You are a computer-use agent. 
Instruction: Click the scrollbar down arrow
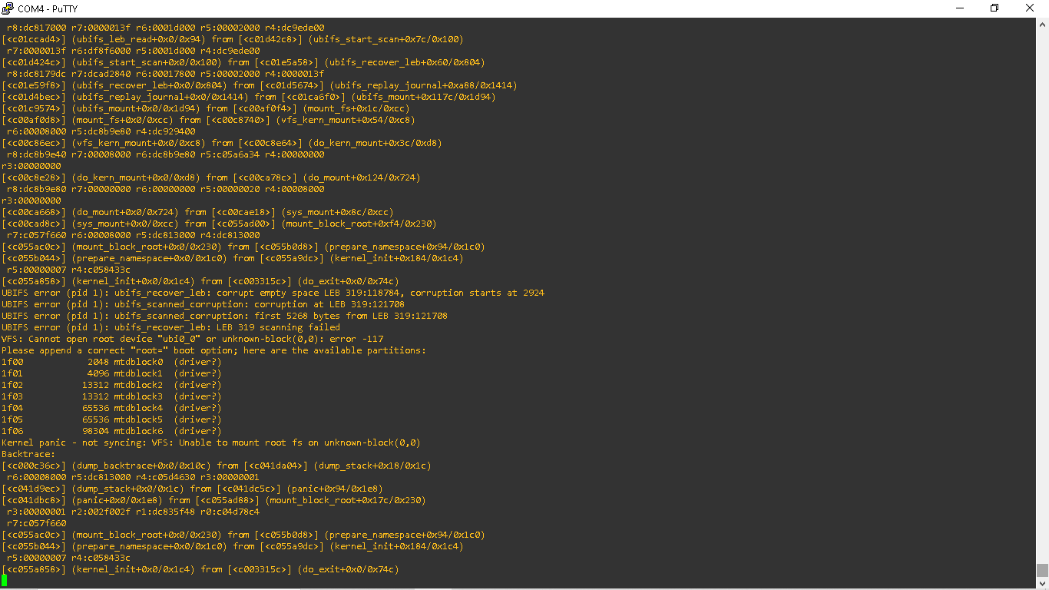click(1042, 582)
